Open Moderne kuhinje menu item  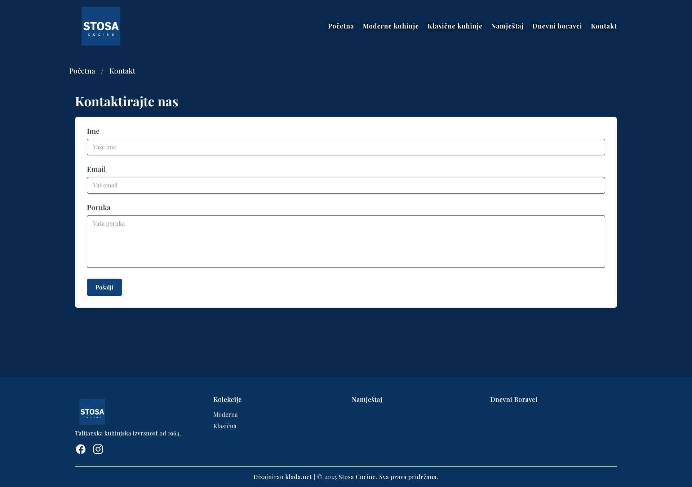click(390, 26)
